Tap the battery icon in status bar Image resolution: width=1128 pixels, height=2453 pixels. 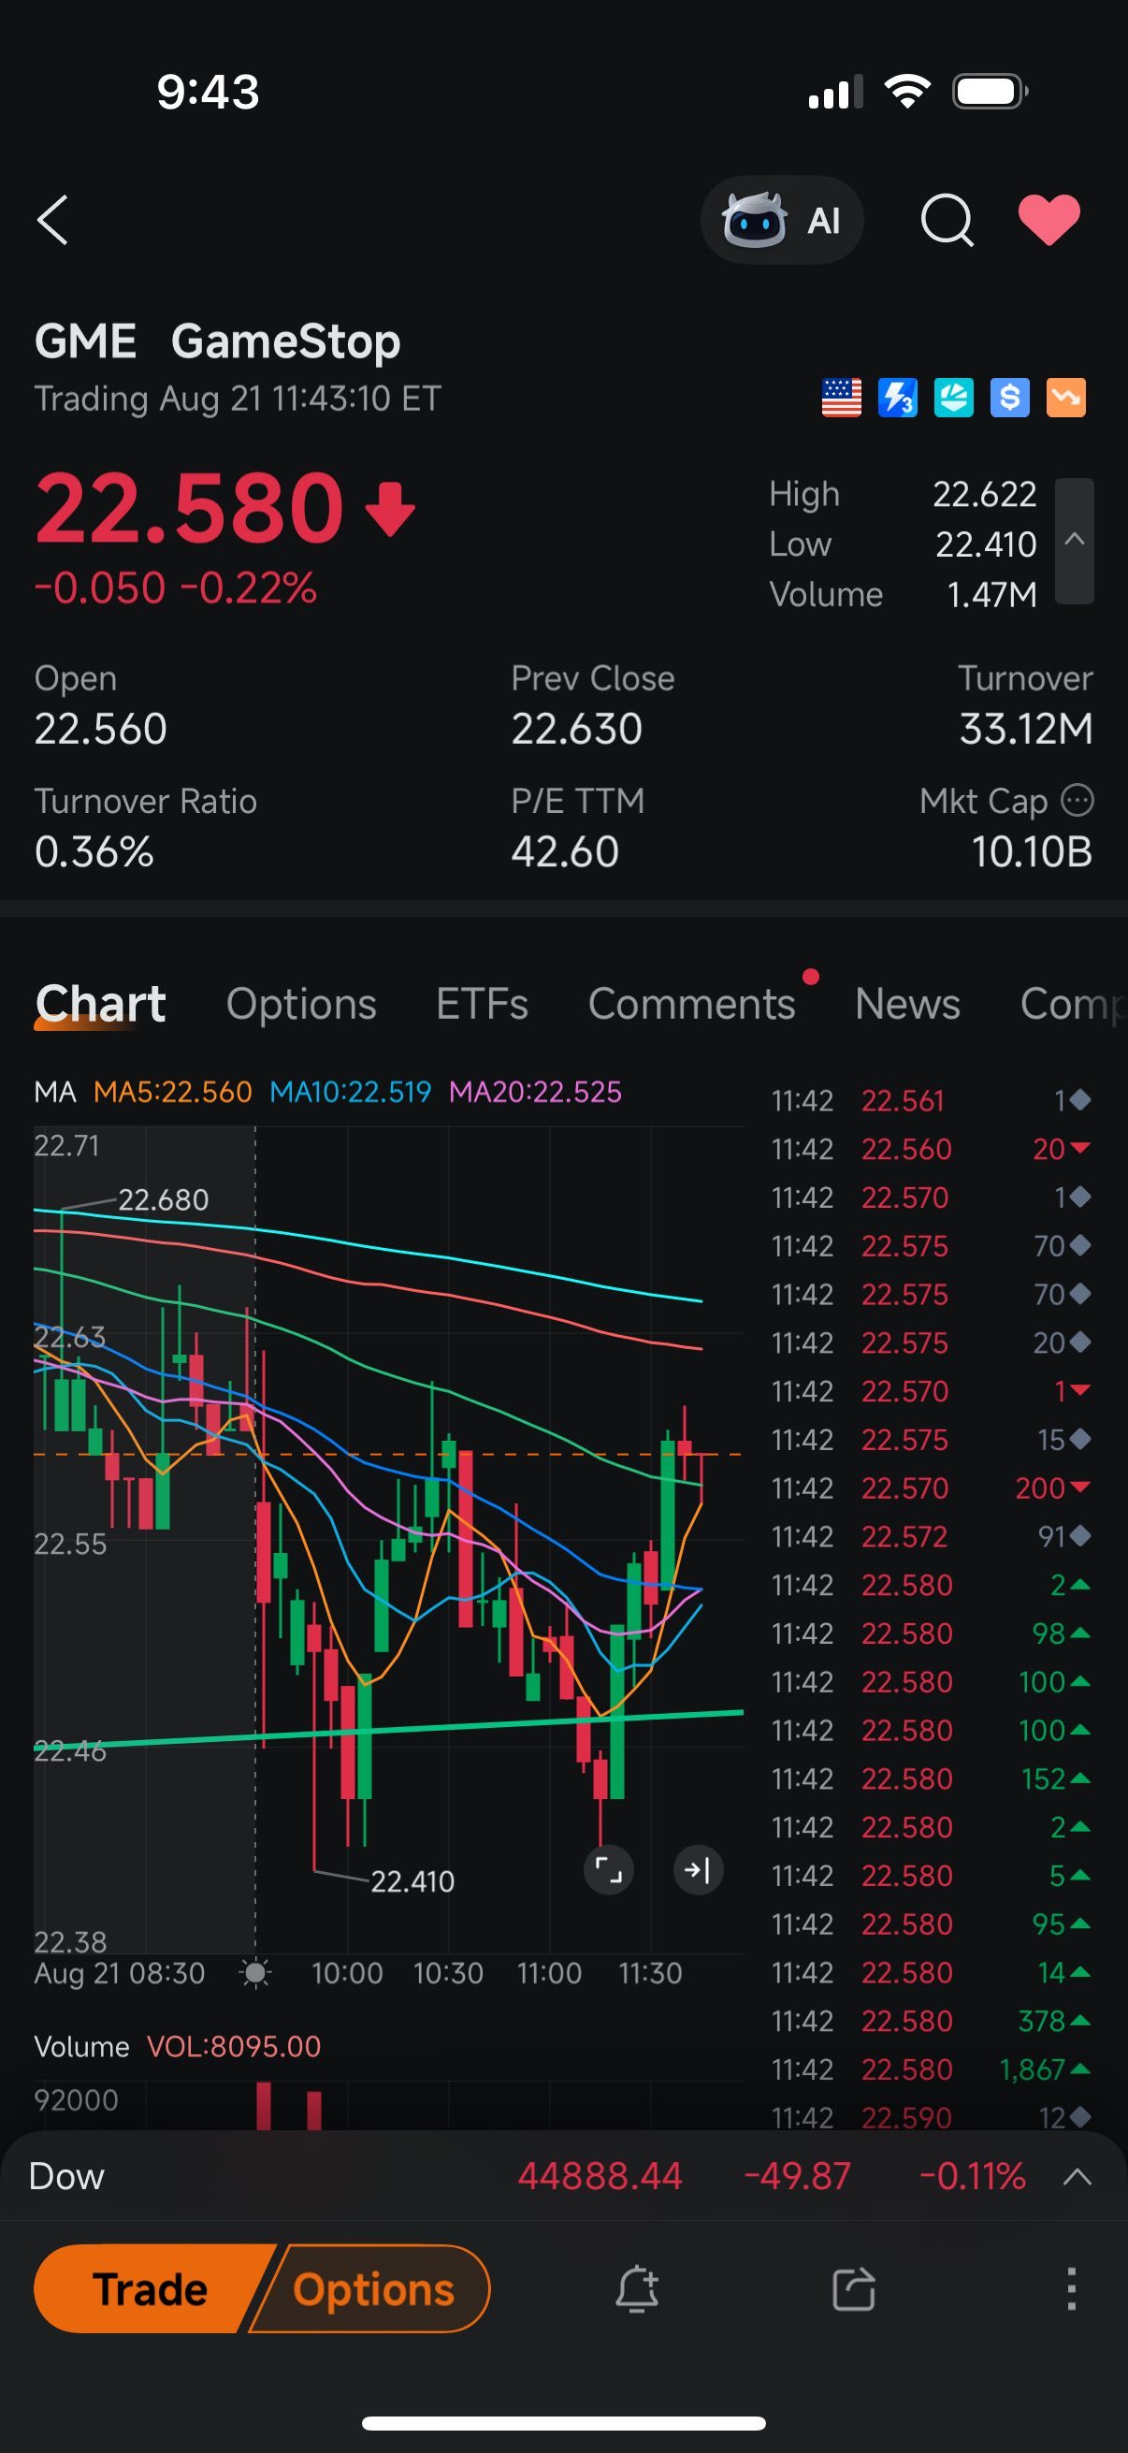coord(990,92)
